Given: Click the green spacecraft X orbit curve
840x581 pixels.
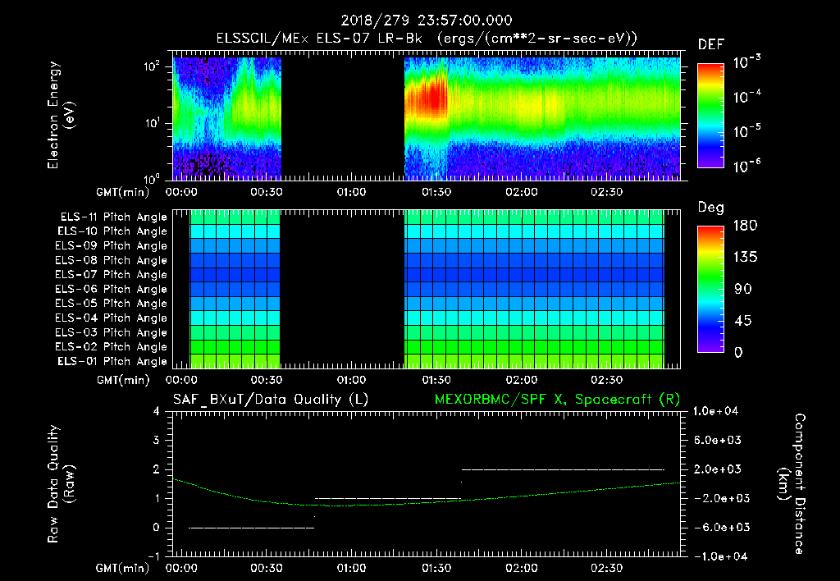Looking at the screenshot, I should point(427,503).
